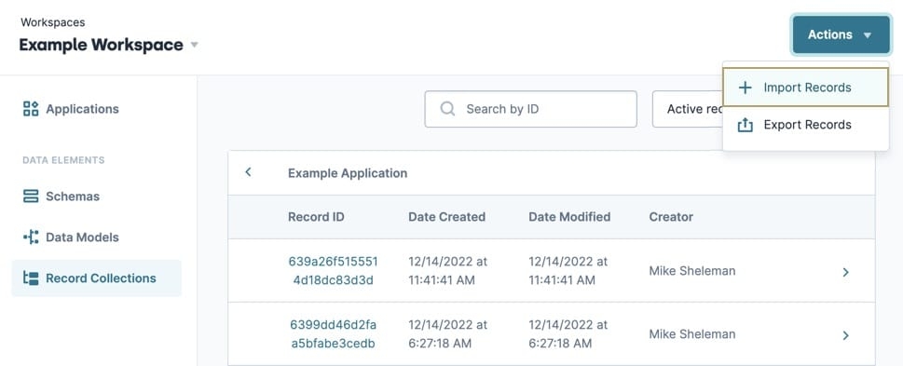Screen dimensions: 903x366
Task: Click the magnifier icon in the search box
Action: pyautogui.click(x=447, y=109)
